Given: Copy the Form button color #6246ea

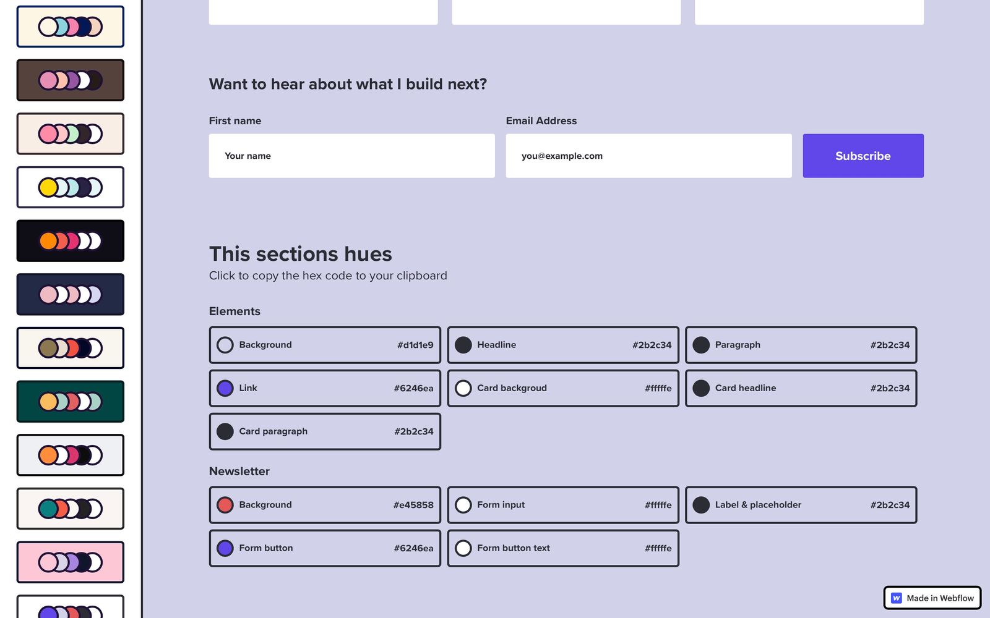Looking at the screenshot, I should tap(325, 548).
